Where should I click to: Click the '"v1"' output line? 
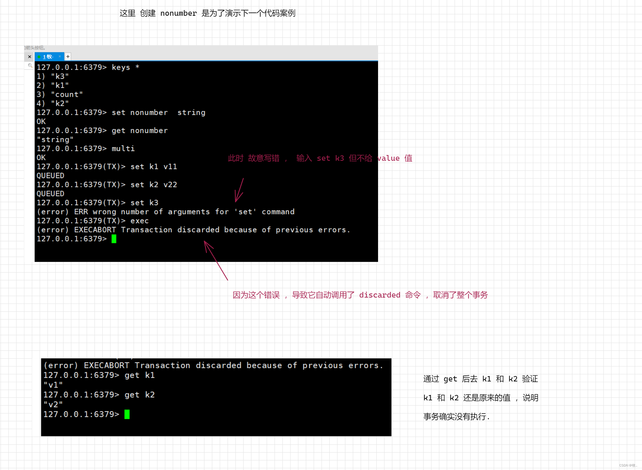click(x=53, y=385)
